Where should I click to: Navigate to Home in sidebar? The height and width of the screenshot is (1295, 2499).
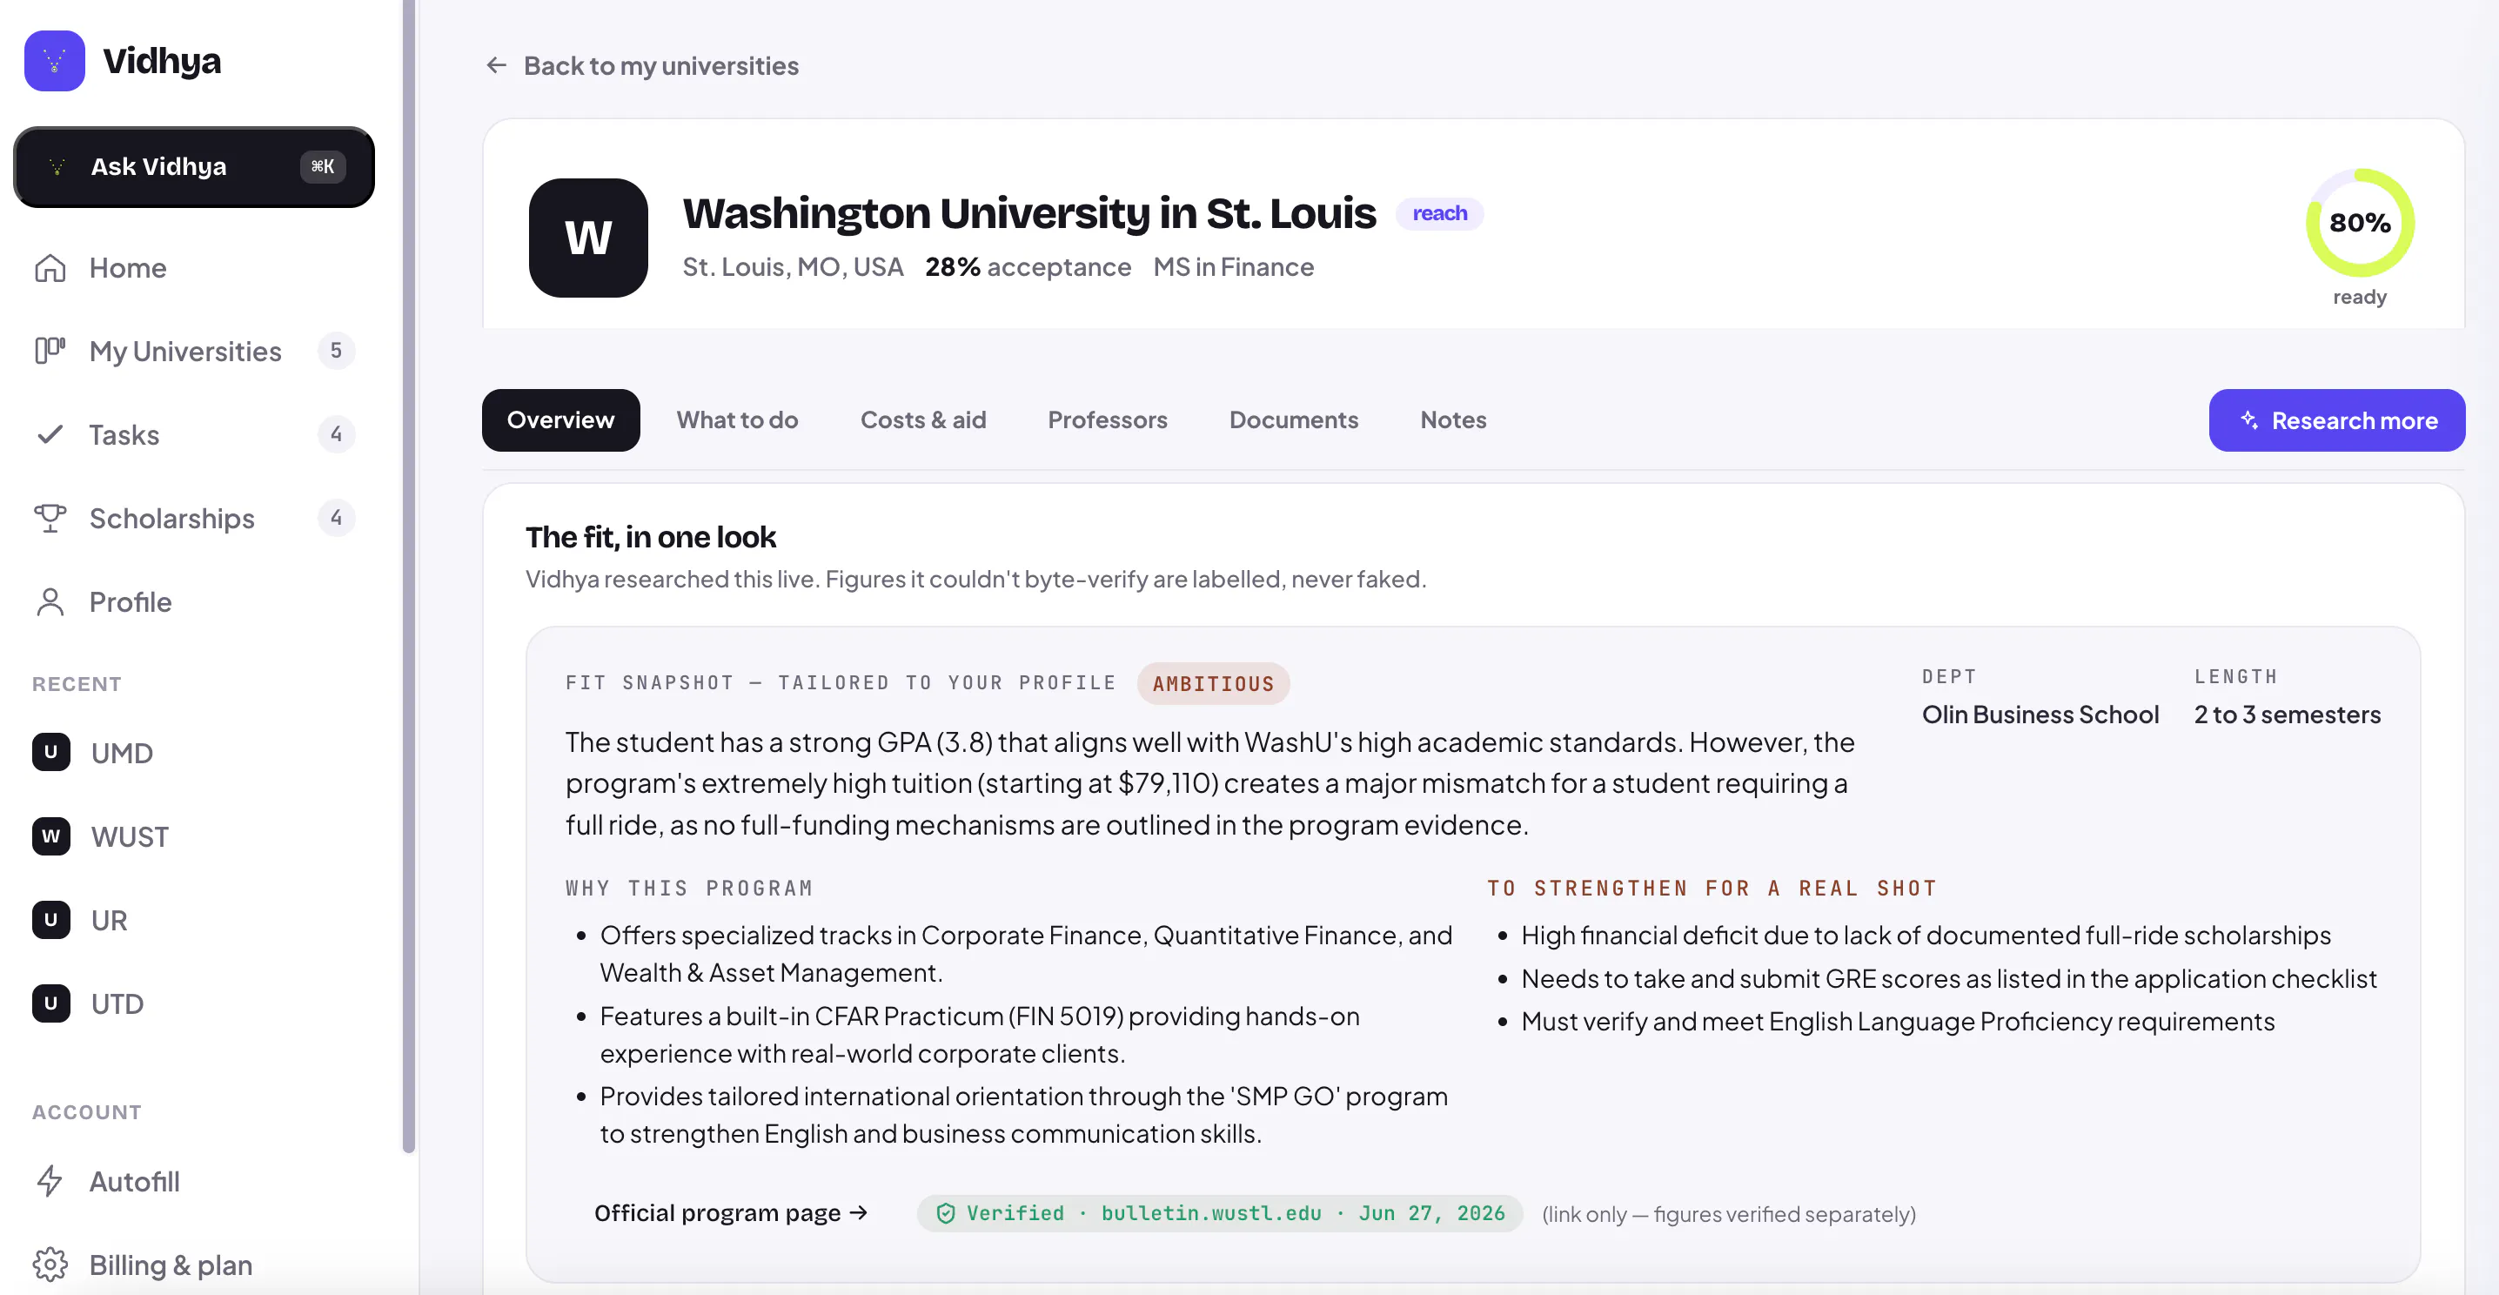[194, 268]
